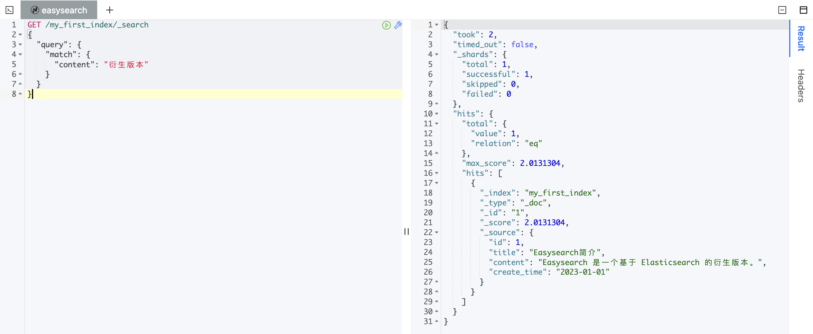The image size is (813, 334).
Task: Open the wrench request options
Action: coord(398,25)
